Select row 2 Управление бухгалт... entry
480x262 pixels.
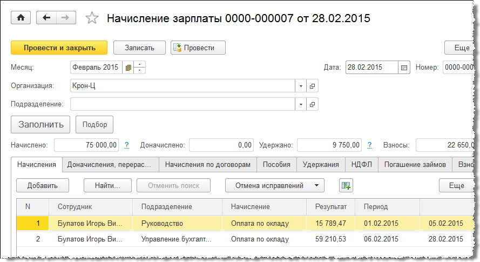pyautogui.click(x=176, y=239)
